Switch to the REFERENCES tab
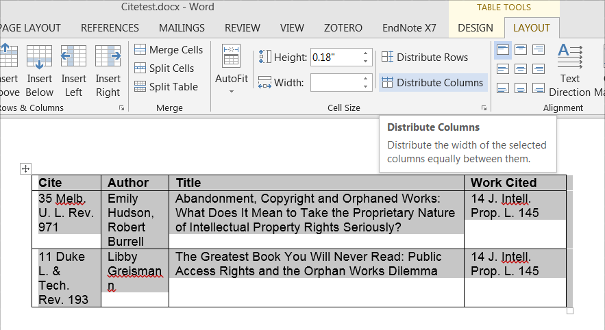 (110, 28)
